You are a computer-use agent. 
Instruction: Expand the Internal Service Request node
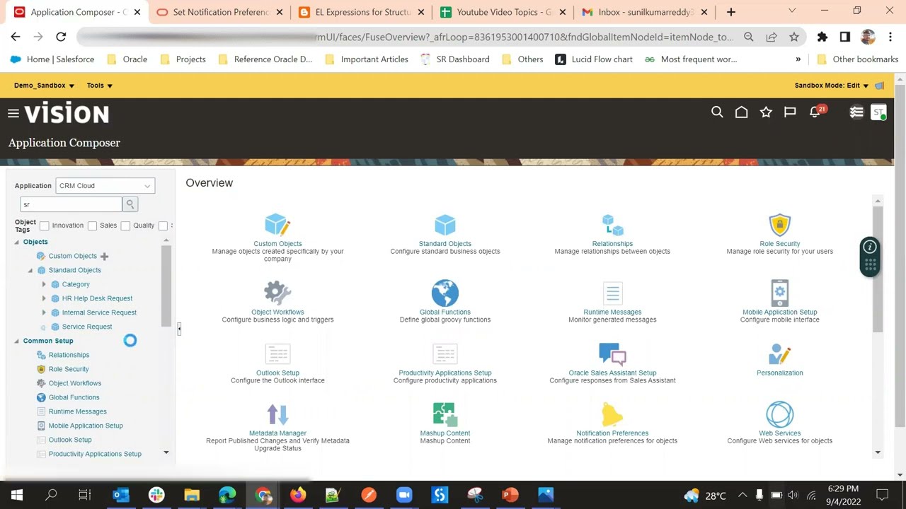[44, 312]
